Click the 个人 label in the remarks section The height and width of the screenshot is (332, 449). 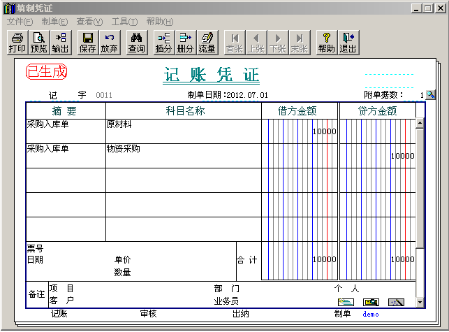pyautogui.click(x=347, y=289)
